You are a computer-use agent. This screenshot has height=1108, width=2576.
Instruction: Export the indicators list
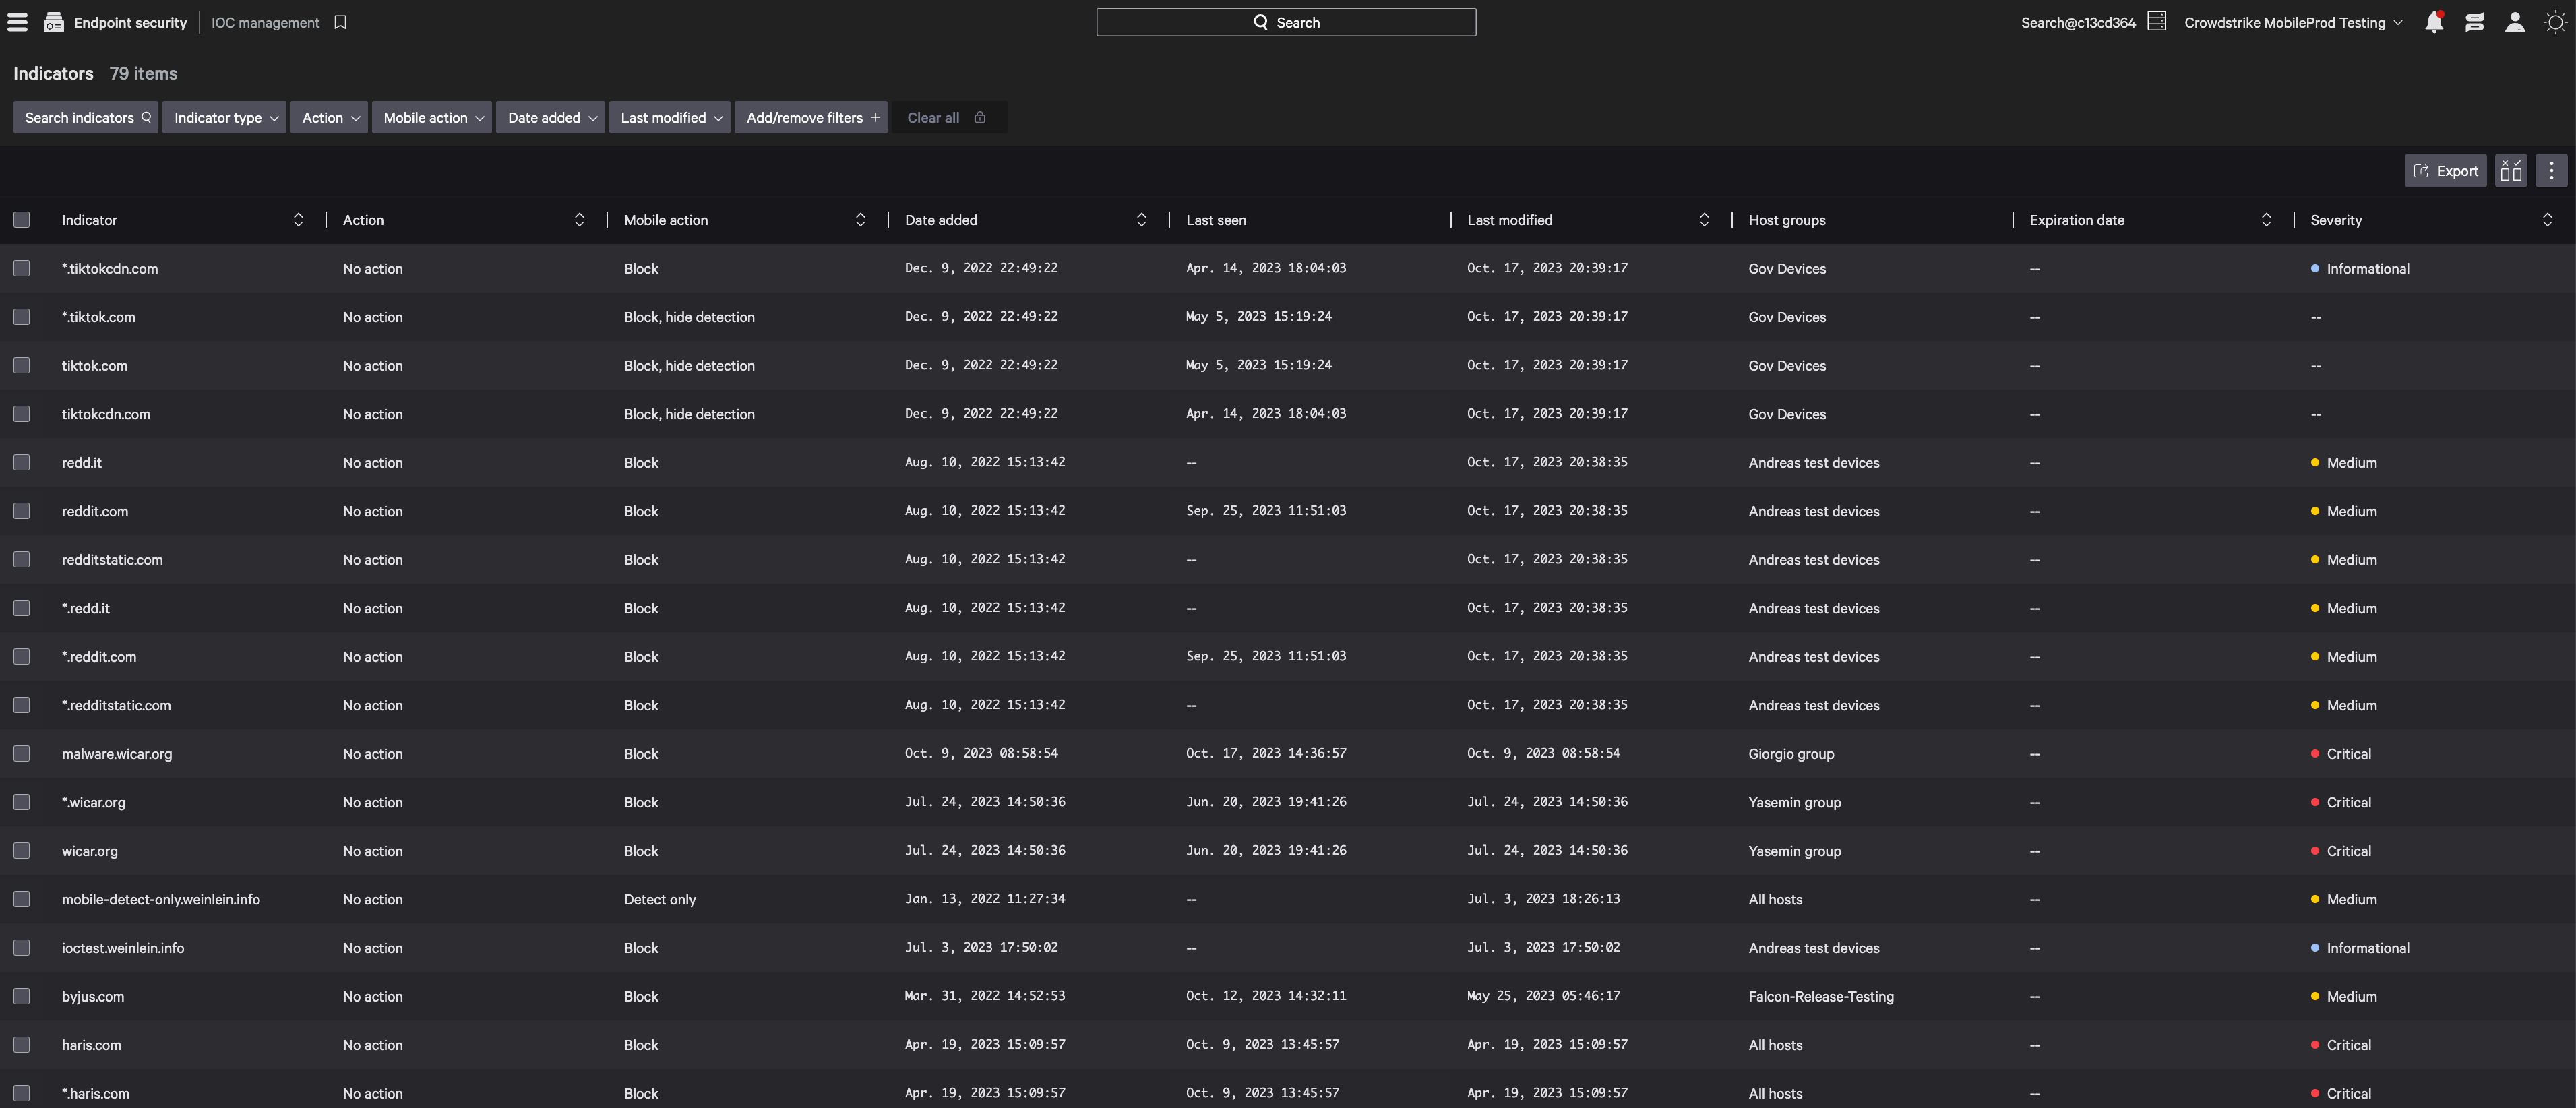2446,171
